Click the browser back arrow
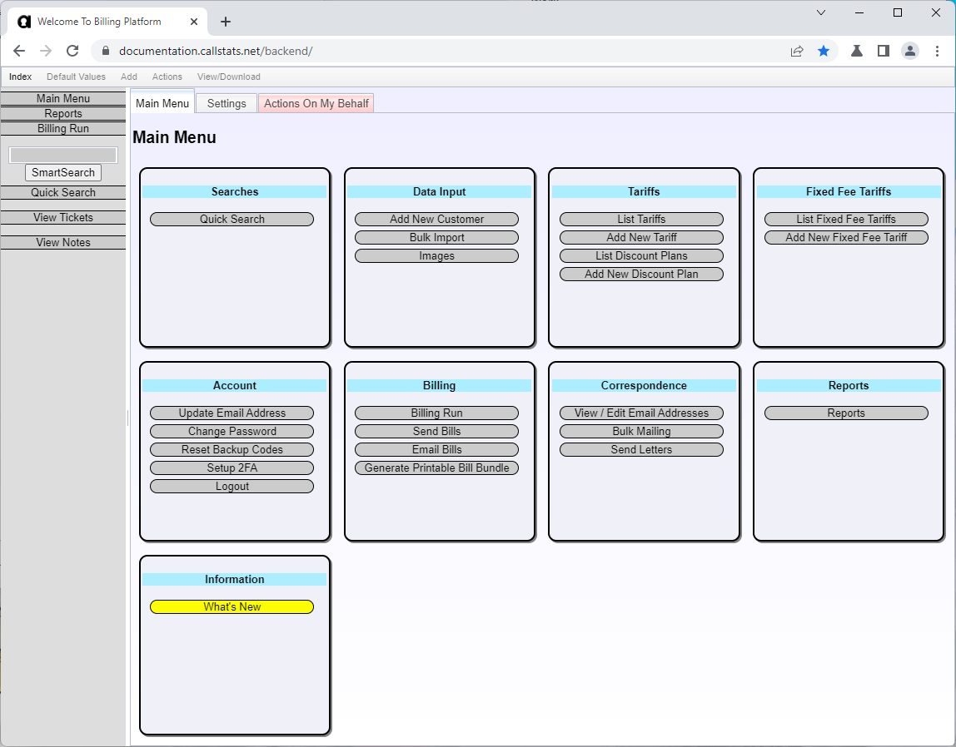This screenshot has width=956, height=747. [19, 51]
